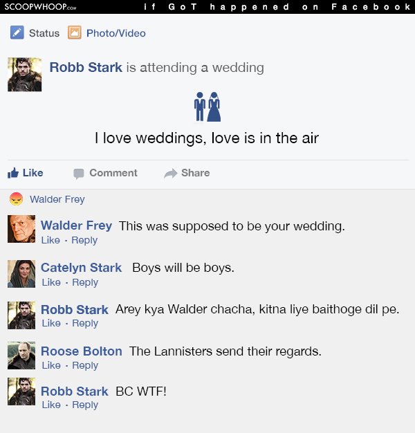Like Walder Frey's comment
This screenshot has height=433, width=415.
(50, 240)
